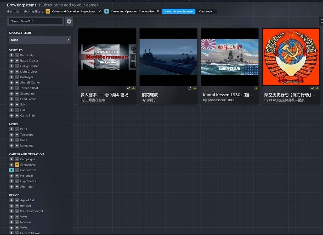The height and width of the screenshot is (235, 323).
Task: Open the Colosseum of the Mediterranean thumbnail
Action: click(x=107, y=57)
